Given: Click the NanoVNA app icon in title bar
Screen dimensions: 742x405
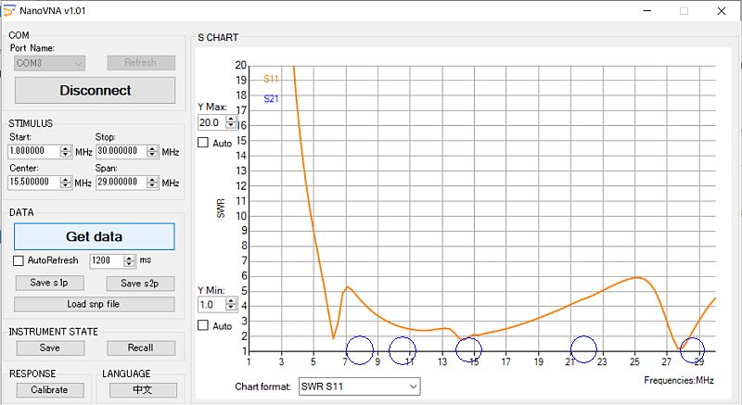Looking at the screenshot, I should (x=7, y=9).
